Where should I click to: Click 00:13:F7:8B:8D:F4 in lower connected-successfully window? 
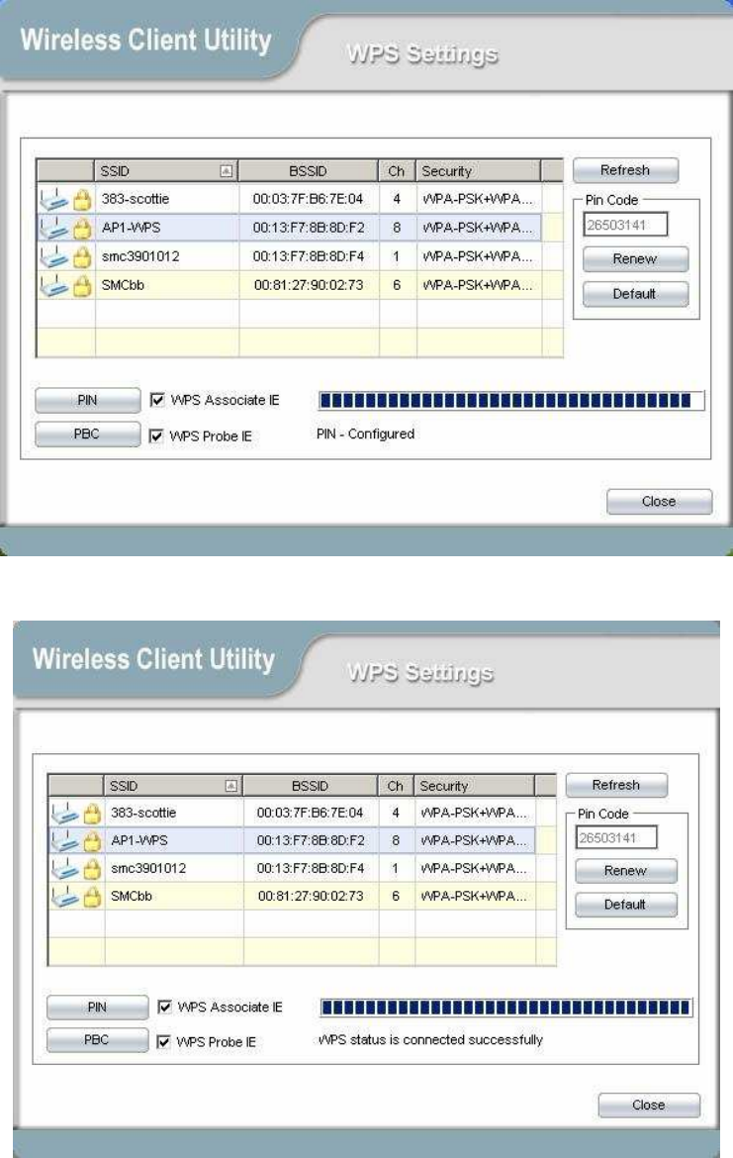click(310, 869)
